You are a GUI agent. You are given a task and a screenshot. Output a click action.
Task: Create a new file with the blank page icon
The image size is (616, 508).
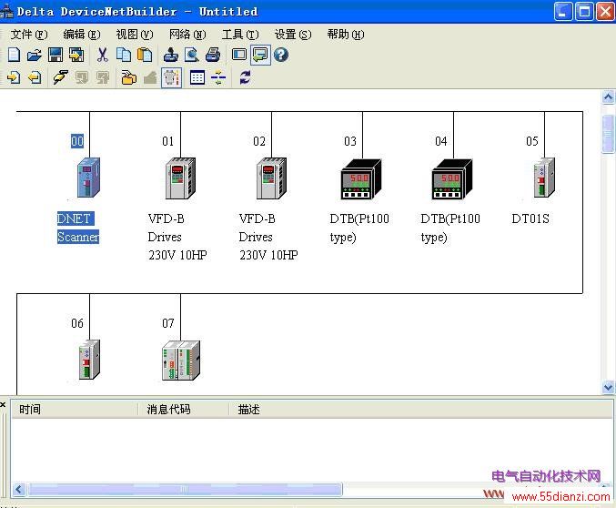[15, 55]
